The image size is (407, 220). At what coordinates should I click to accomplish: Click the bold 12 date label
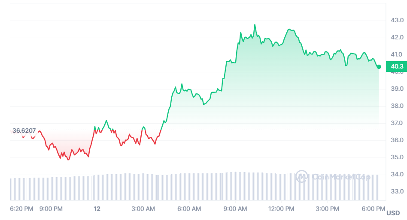click(97, 208)
